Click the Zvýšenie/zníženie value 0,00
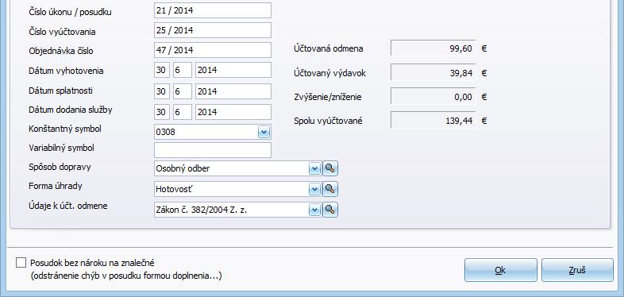Image resolution: width=624 pixels, height=297 pixels. pos(433,97)
